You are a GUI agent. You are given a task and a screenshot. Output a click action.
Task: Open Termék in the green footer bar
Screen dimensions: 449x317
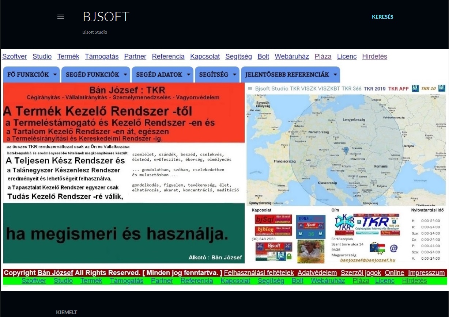(91, 281)
